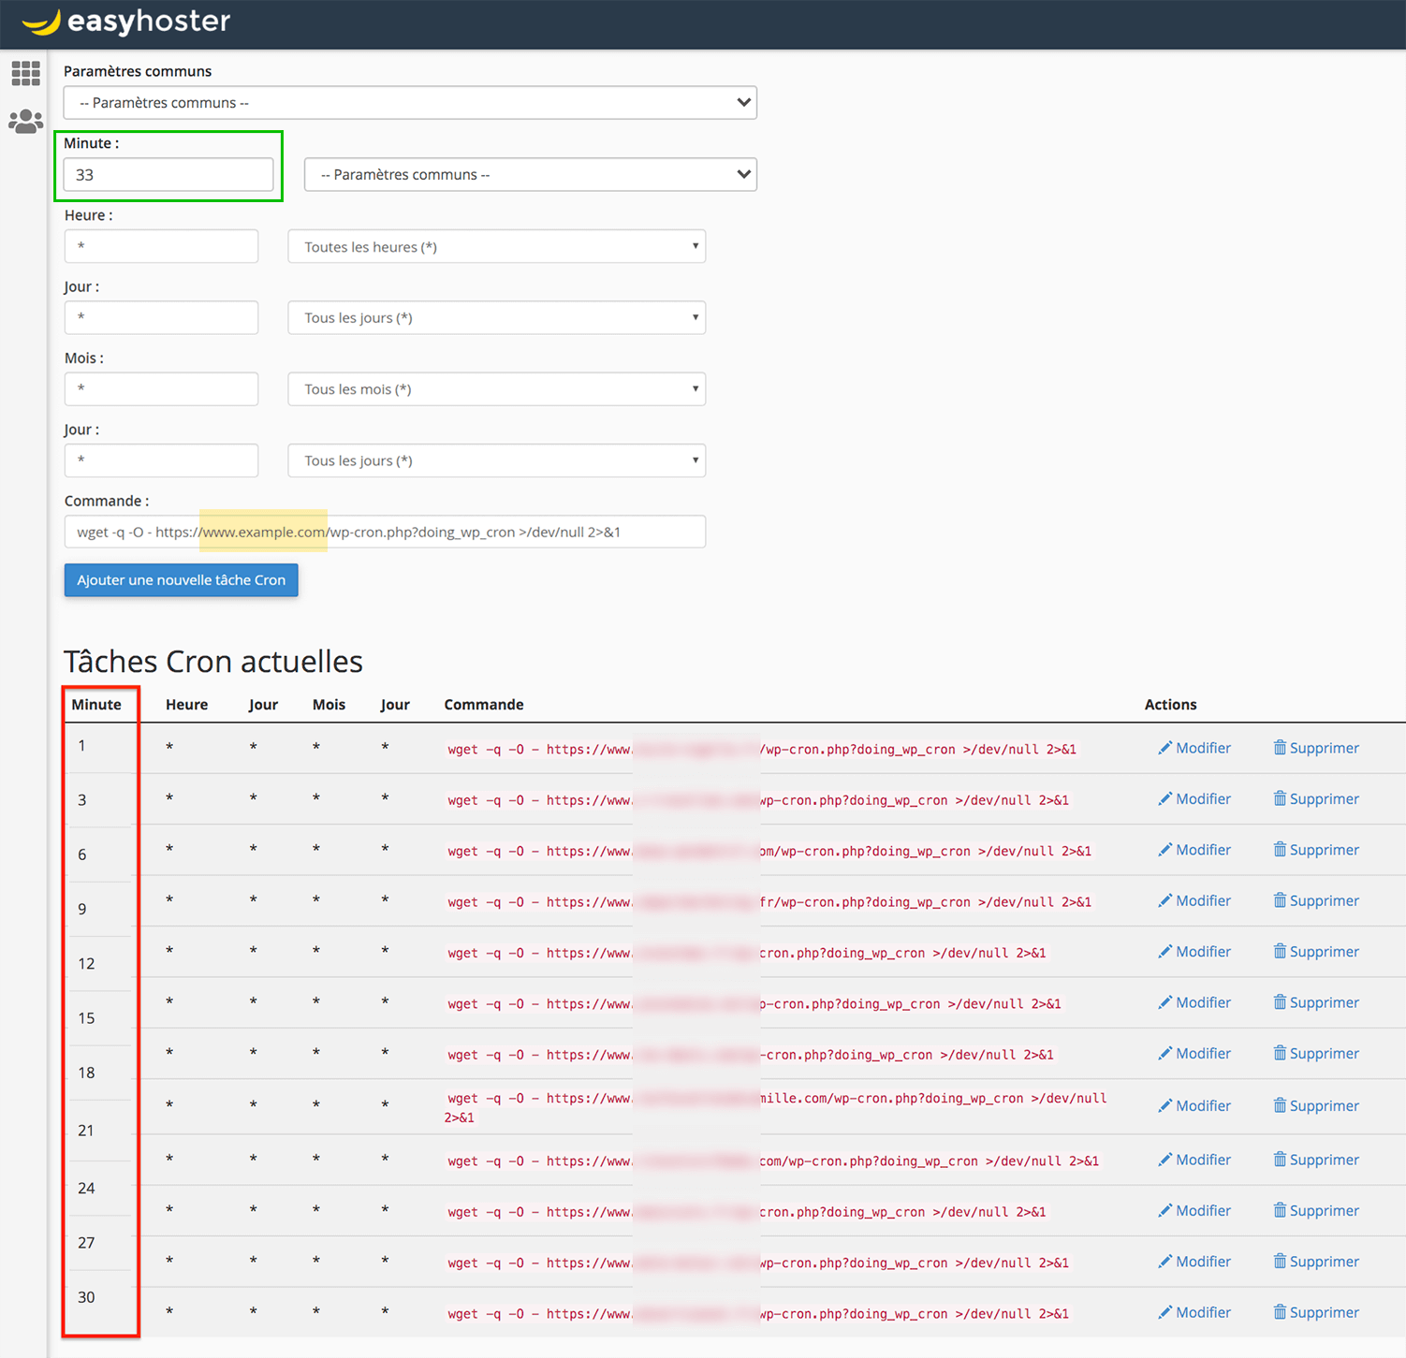
Task: Click the Commande input field
Action: click(x=385, y=532)
